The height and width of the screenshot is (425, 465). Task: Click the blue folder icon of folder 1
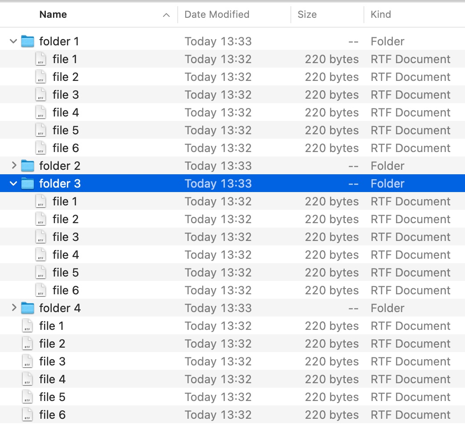click(28, 41)
